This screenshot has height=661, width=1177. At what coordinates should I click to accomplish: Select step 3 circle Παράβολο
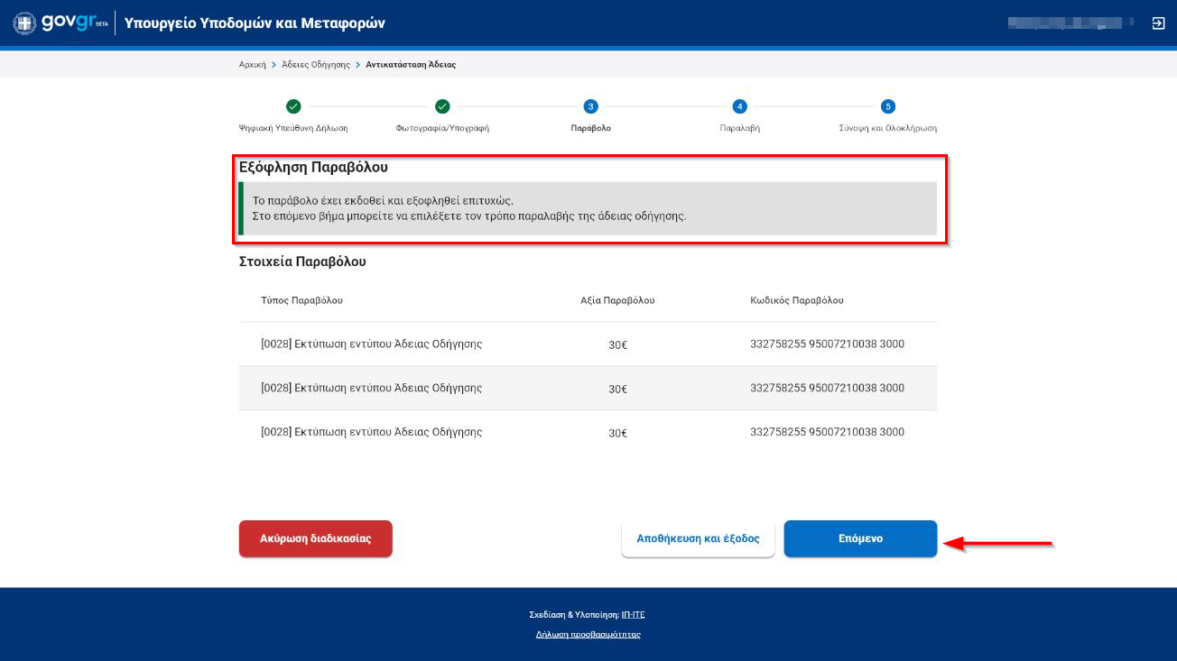point(590,106)
